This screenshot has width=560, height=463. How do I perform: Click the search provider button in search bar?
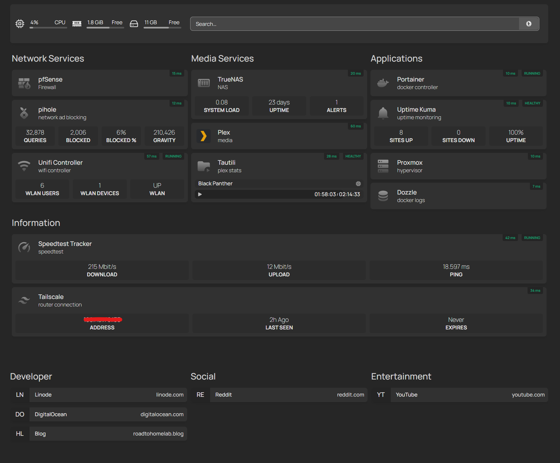[529, 24]
